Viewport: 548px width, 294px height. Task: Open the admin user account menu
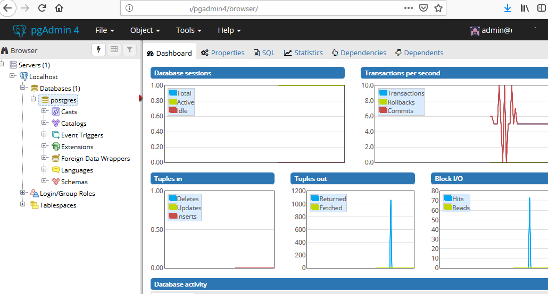coord(491,30)
